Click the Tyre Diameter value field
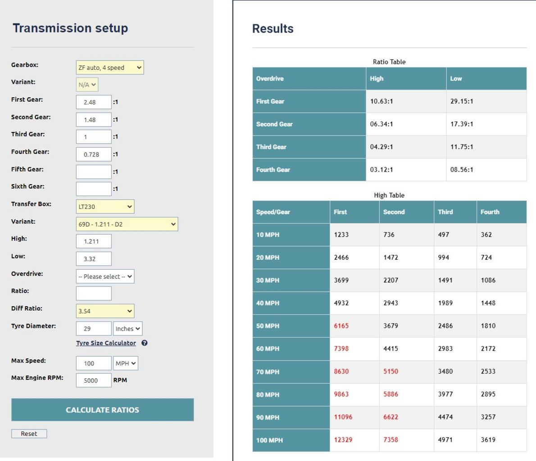This screenshot has height=461, width=536. (94, 328)
